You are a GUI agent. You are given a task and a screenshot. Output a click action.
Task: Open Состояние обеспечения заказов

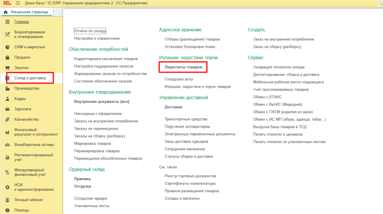(x=103, y=81)
